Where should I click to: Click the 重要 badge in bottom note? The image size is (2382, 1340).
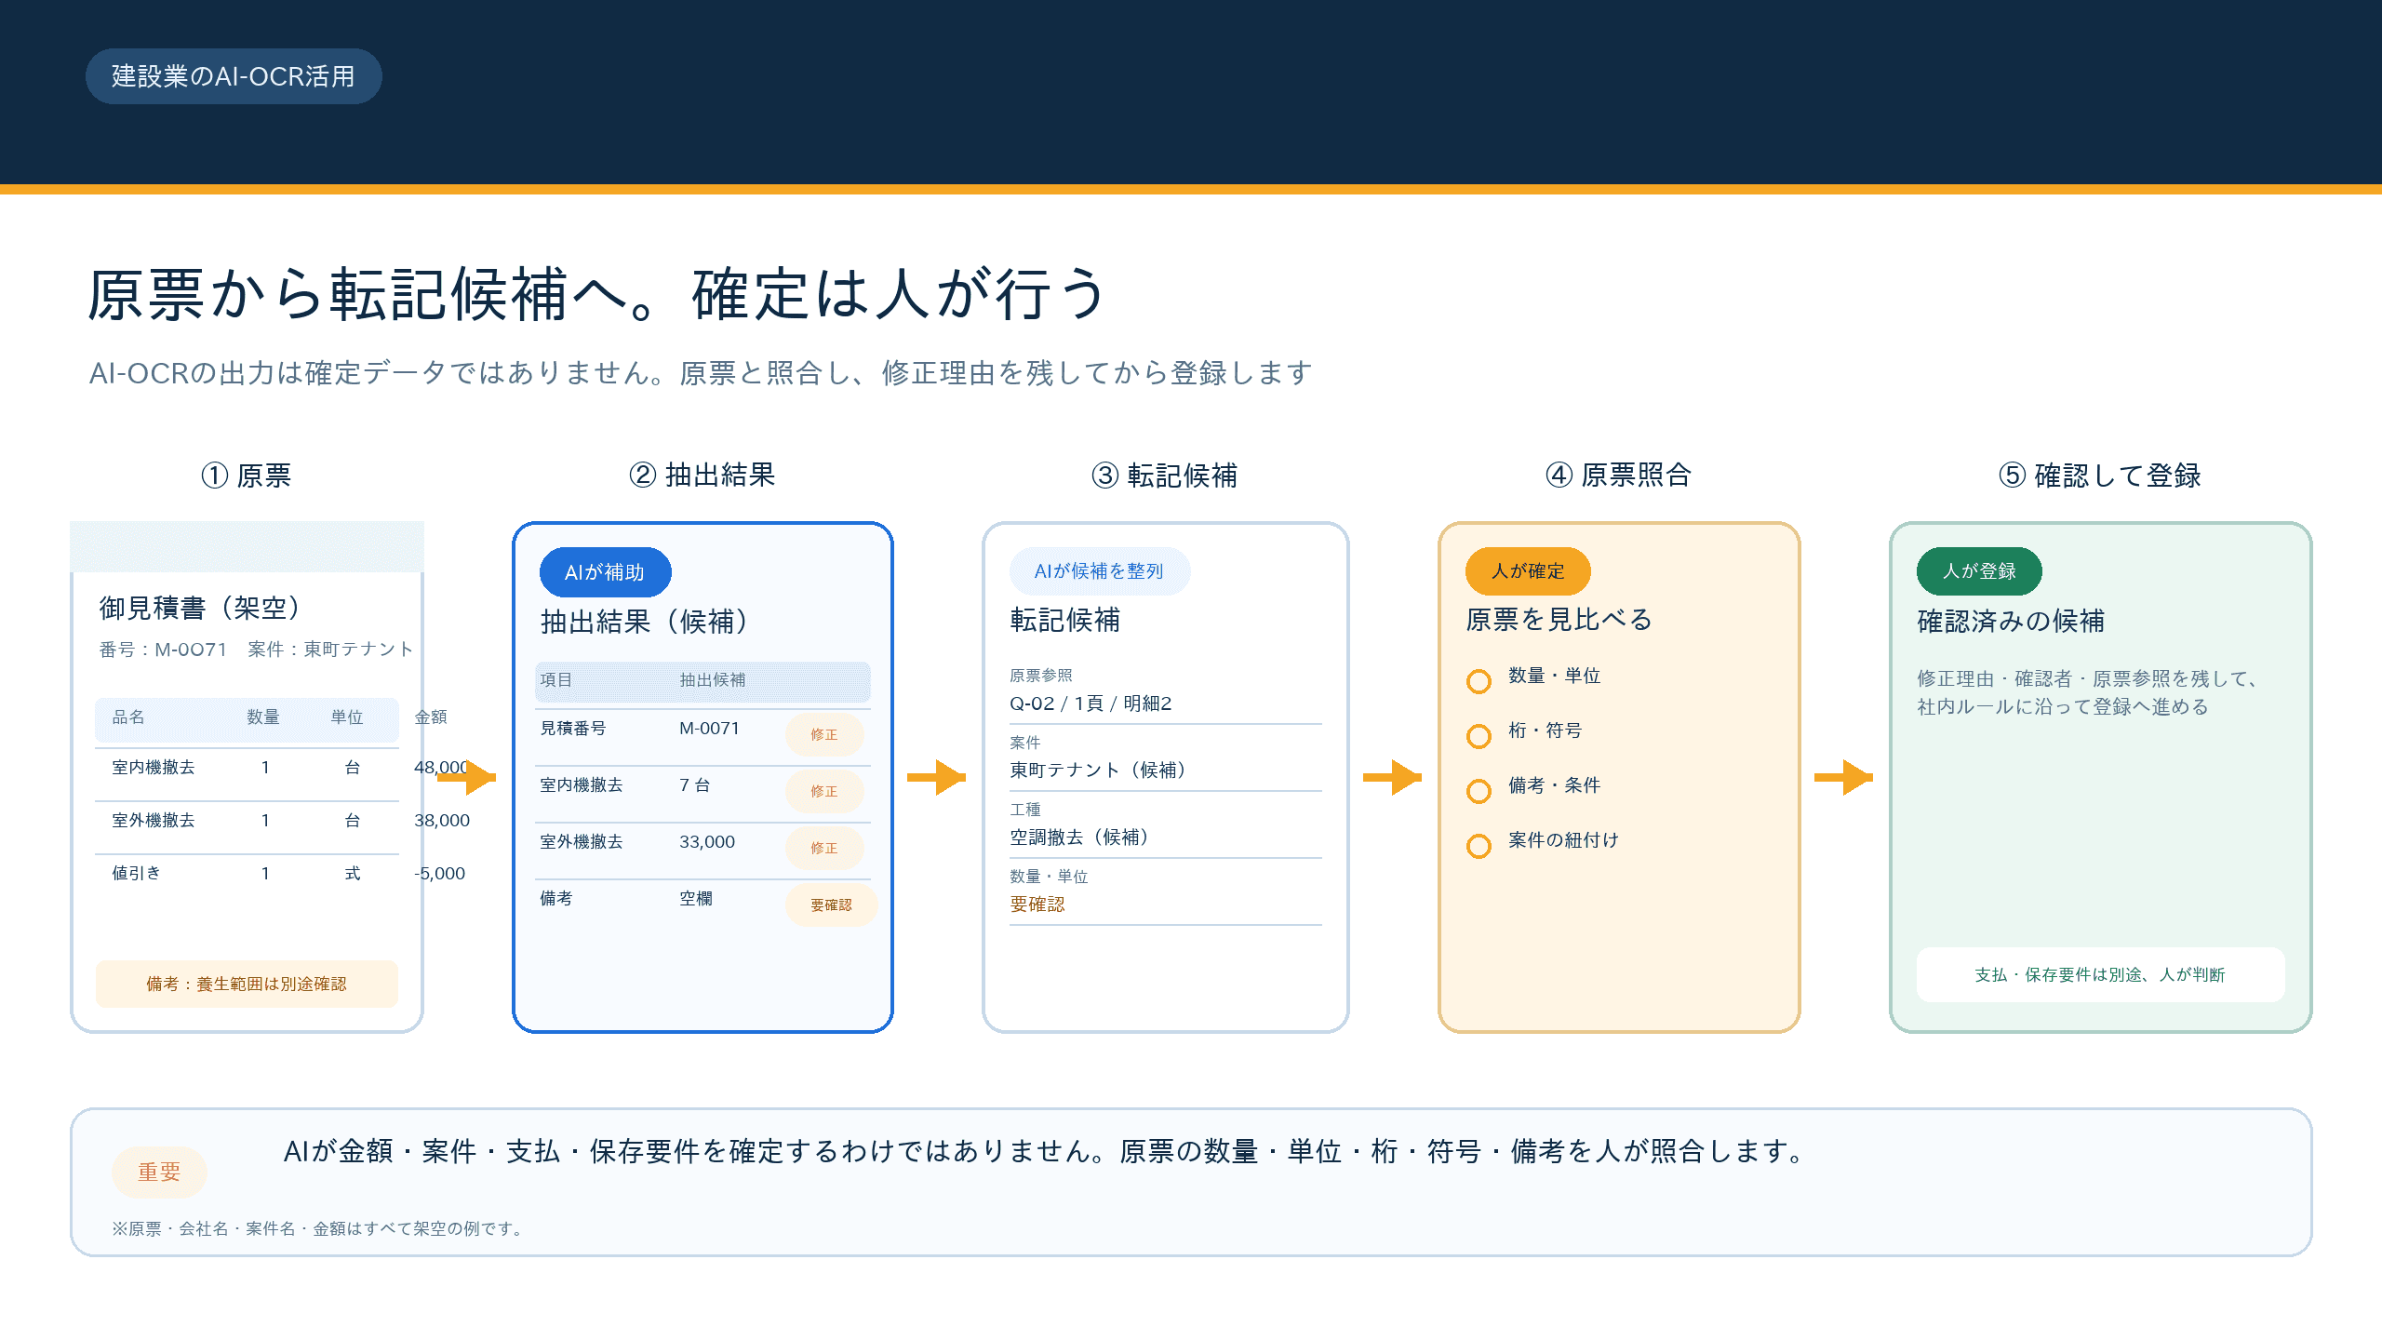pos(159,1172)
